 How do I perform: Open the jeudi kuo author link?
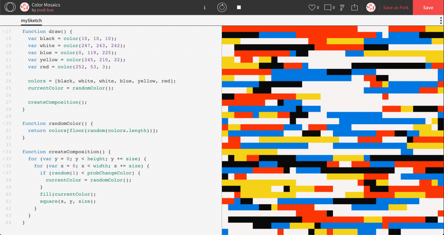click(45, 10)
